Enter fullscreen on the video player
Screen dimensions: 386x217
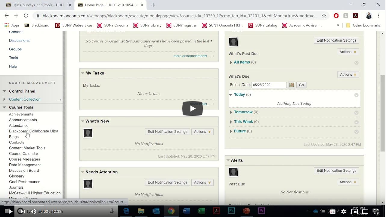click(x=375, y=212)
